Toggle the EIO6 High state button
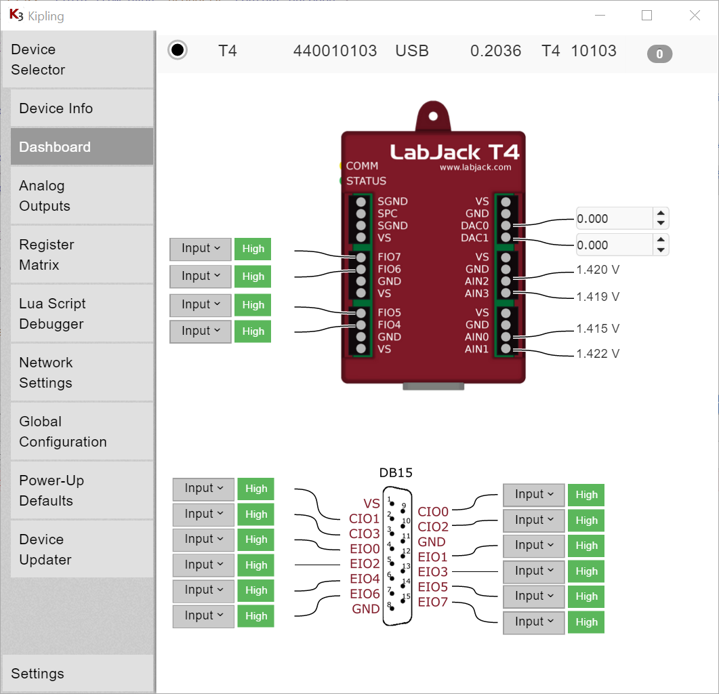 [x=256, y=616]
